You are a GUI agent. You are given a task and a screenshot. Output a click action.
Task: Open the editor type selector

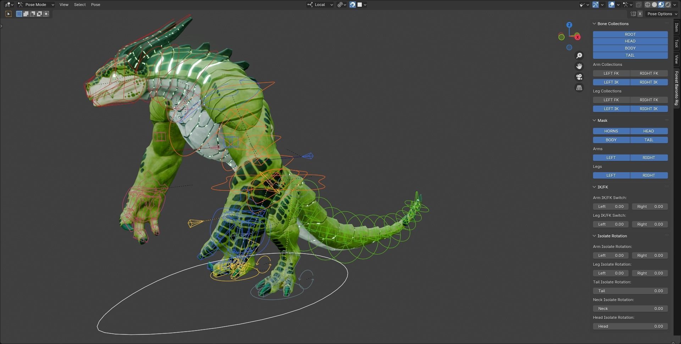(x=9, y=5)
